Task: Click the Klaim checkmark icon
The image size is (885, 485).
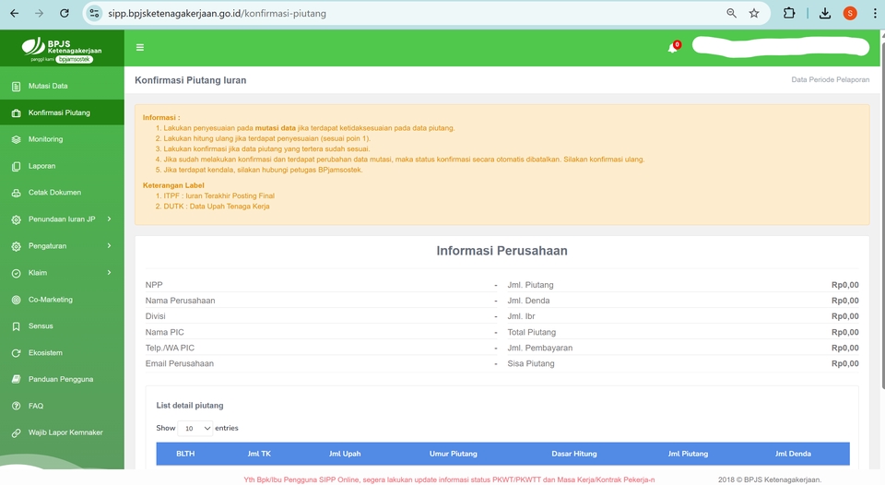Action: [x=17, y=273]
